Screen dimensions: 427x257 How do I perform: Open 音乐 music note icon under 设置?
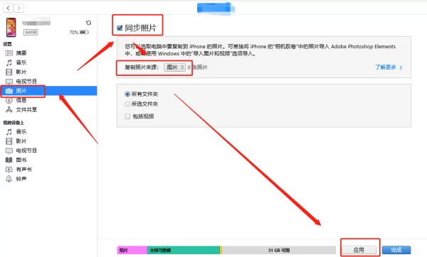pyautogui.click(x=9, y=62)
